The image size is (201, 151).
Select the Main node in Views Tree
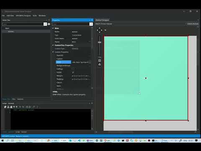7,28
